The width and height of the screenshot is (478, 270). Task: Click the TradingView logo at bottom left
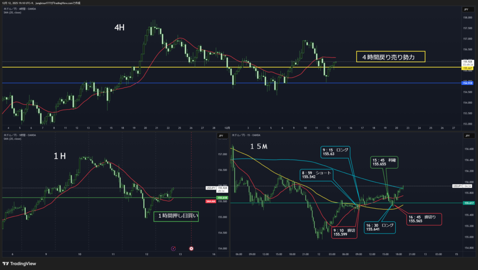(x=19, y=263)
